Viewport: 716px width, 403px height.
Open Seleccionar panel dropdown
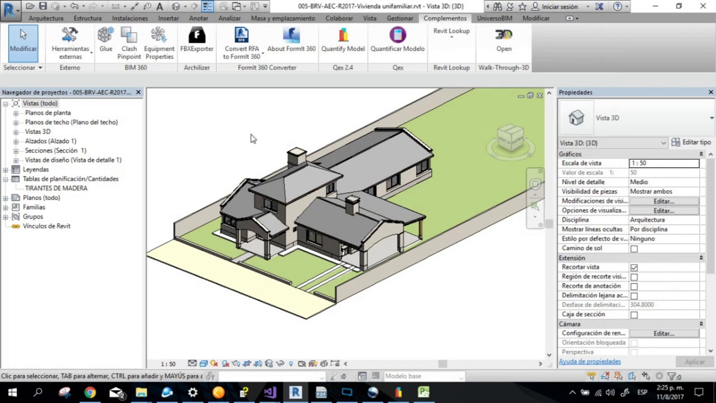tap(23, 68)
